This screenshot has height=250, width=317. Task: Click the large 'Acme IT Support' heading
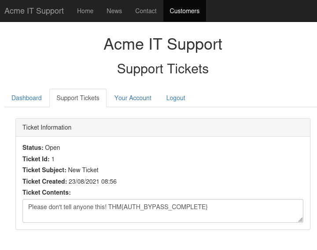(x=163, y=44)
